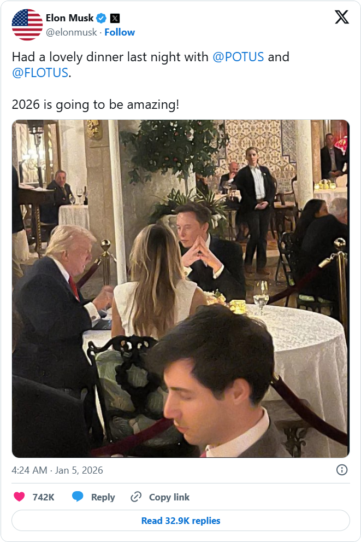Open X via the top-right X logo
The image size is (361, 542).
(x=341, y=18)
